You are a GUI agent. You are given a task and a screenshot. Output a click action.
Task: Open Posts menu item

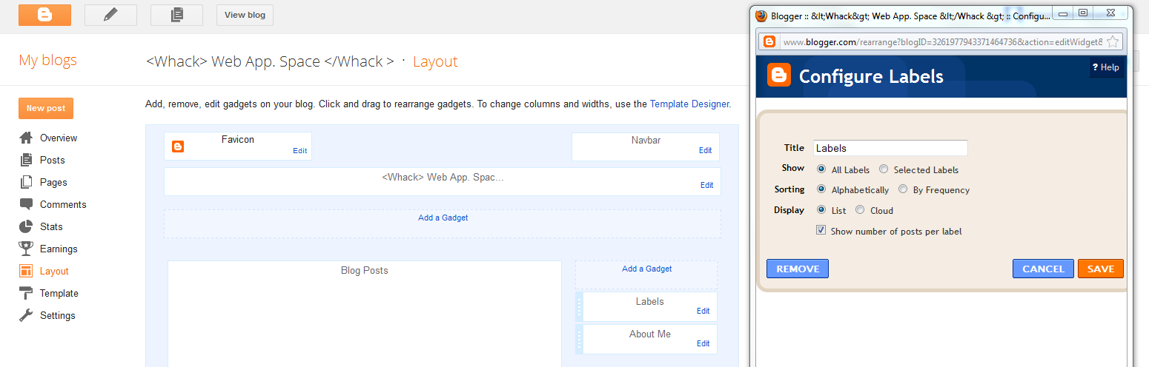53,161
